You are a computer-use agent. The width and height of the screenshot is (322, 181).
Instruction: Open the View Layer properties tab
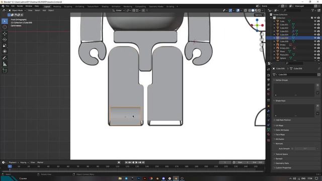click(268, 84)
